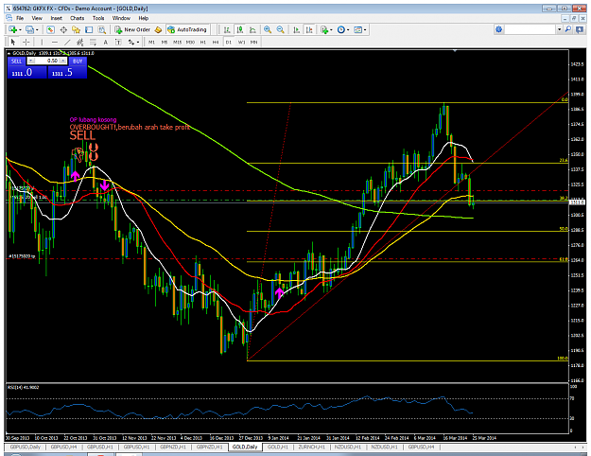Select the Text Label tool
Viewport: 591px width, 456px height.
118,42
